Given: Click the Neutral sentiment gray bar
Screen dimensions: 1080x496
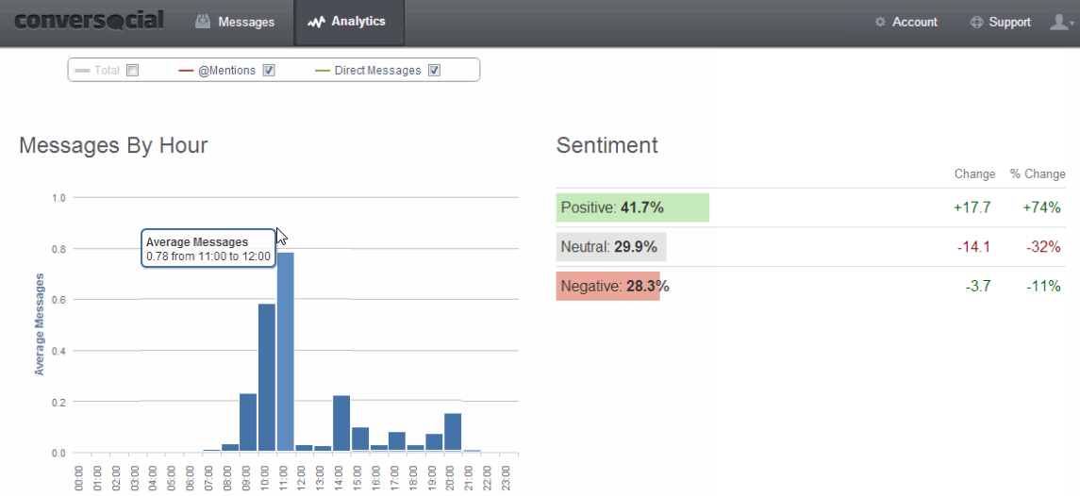Looking at the screenshot, I should point(611,247).
